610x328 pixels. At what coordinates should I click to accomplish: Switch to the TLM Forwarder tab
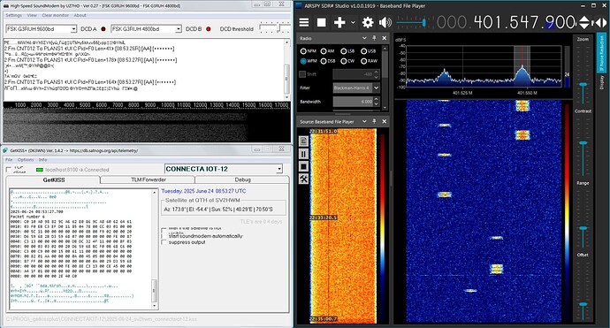click(148, 179)
